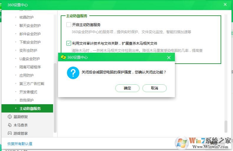
Task: Click the 360 logo icon in dialog title
Action: (63, 57)
